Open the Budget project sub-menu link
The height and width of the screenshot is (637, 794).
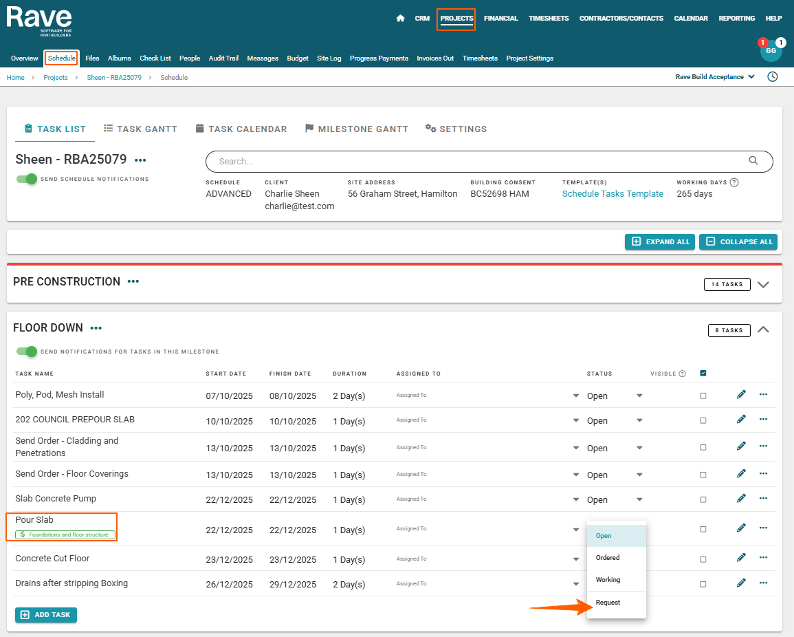(298, 58)
